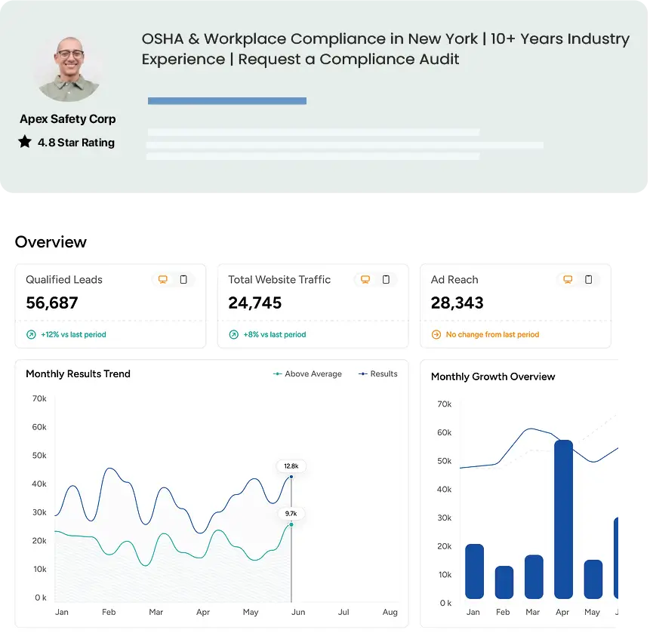Toggle the Above Average legend series
This screenshot has width=653, height=633.
307,373
